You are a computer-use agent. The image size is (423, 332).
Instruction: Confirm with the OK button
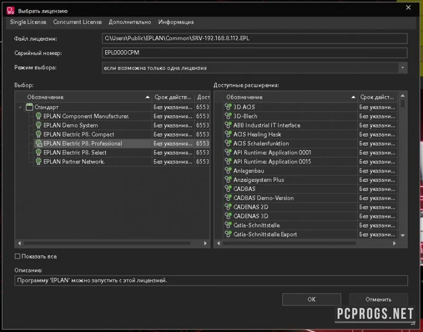(x=311, y=299)
